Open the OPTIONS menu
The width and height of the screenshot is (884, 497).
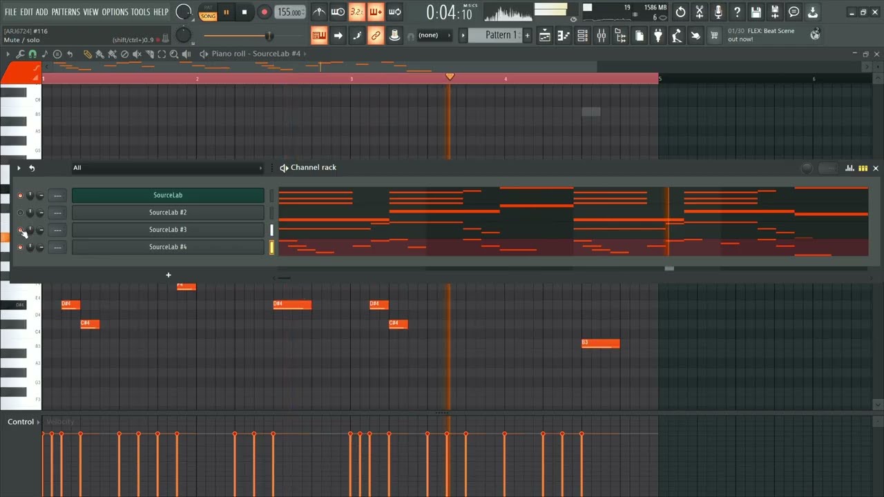click(x=115, y=12)
